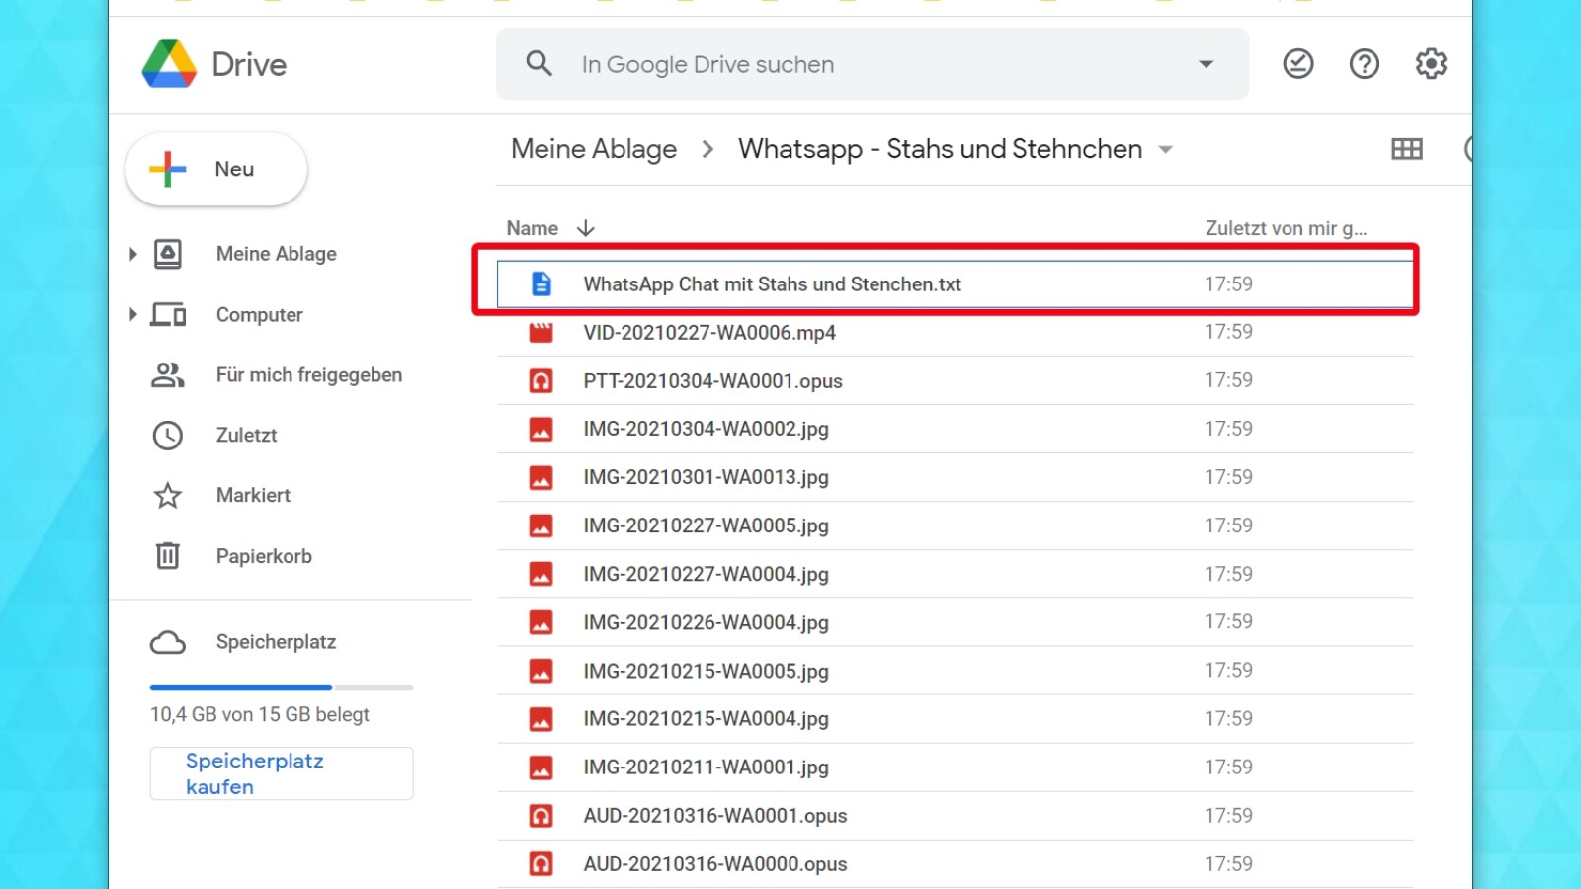Select WhatsApp Chat mit Stahs und Stenchen.txt
This screenshot has height=889, width=1581.
point(955,284)
